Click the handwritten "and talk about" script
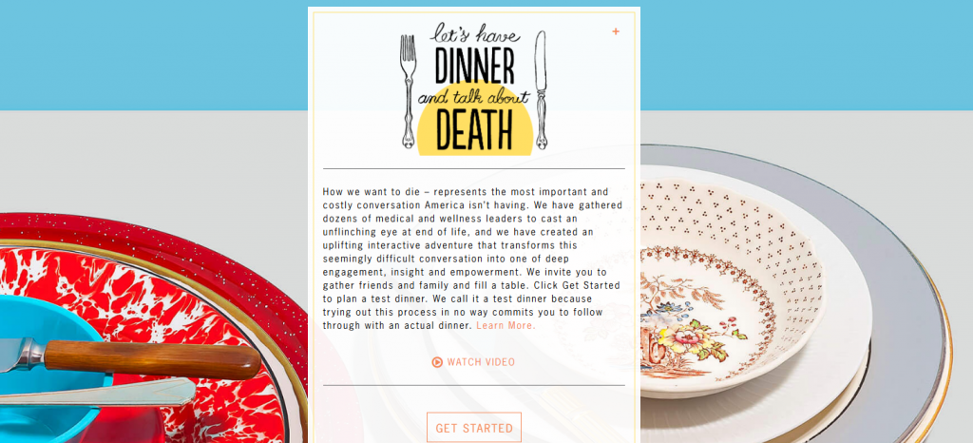Viewport: 973px width, 443px height. pyautogui.click(x=474, y=97)
